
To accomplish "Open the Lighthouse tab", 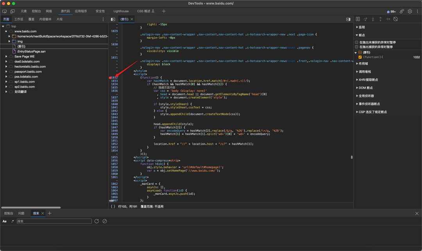I will coord(121,11).
